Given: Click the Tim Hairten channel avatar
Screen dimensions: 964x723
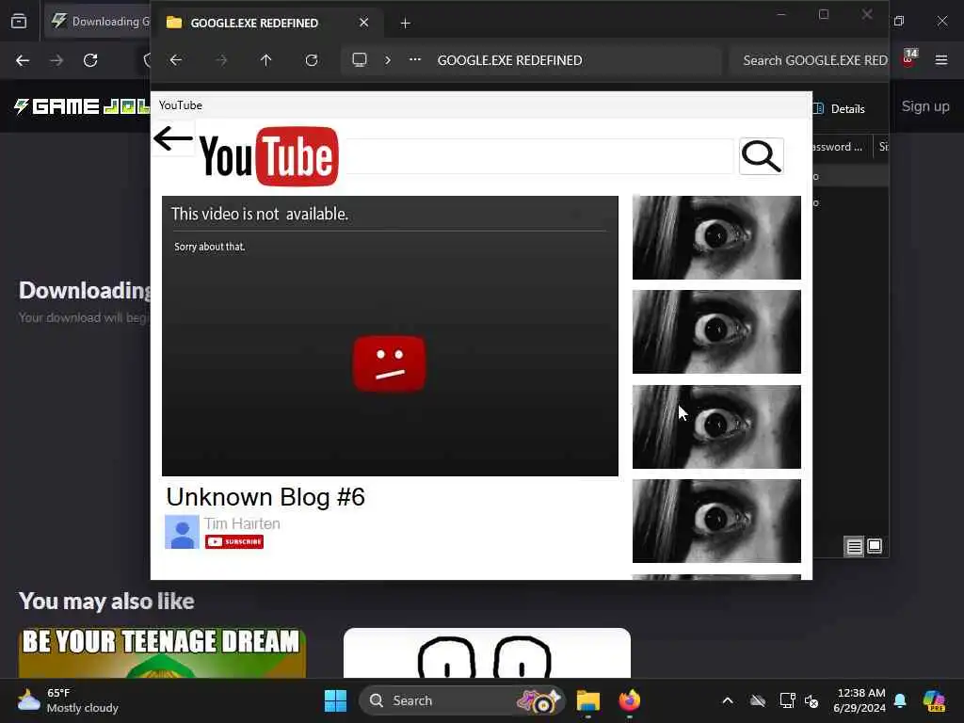Looking at the screenshot, I should coord(182,532).
